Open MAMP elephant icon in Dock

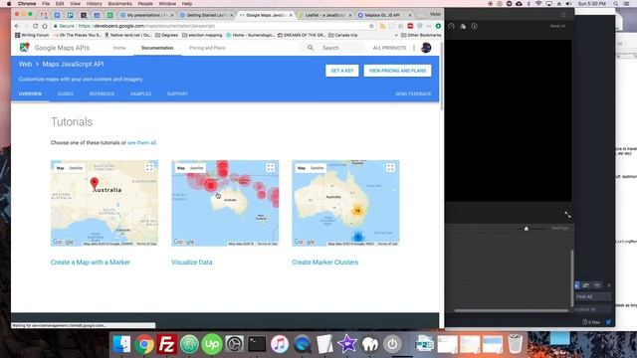click(x=369, y=344)
